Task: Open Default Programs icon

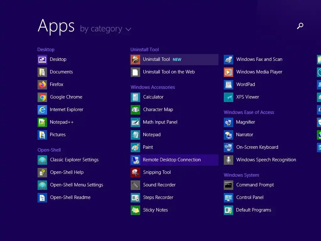Action: coord(229,210)
